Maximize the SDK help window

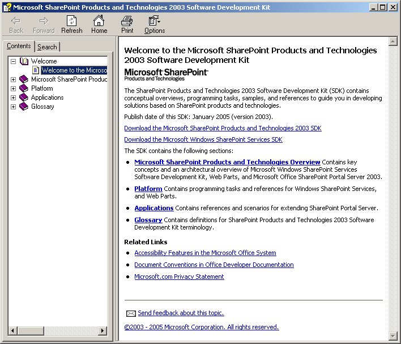(382, 7)
